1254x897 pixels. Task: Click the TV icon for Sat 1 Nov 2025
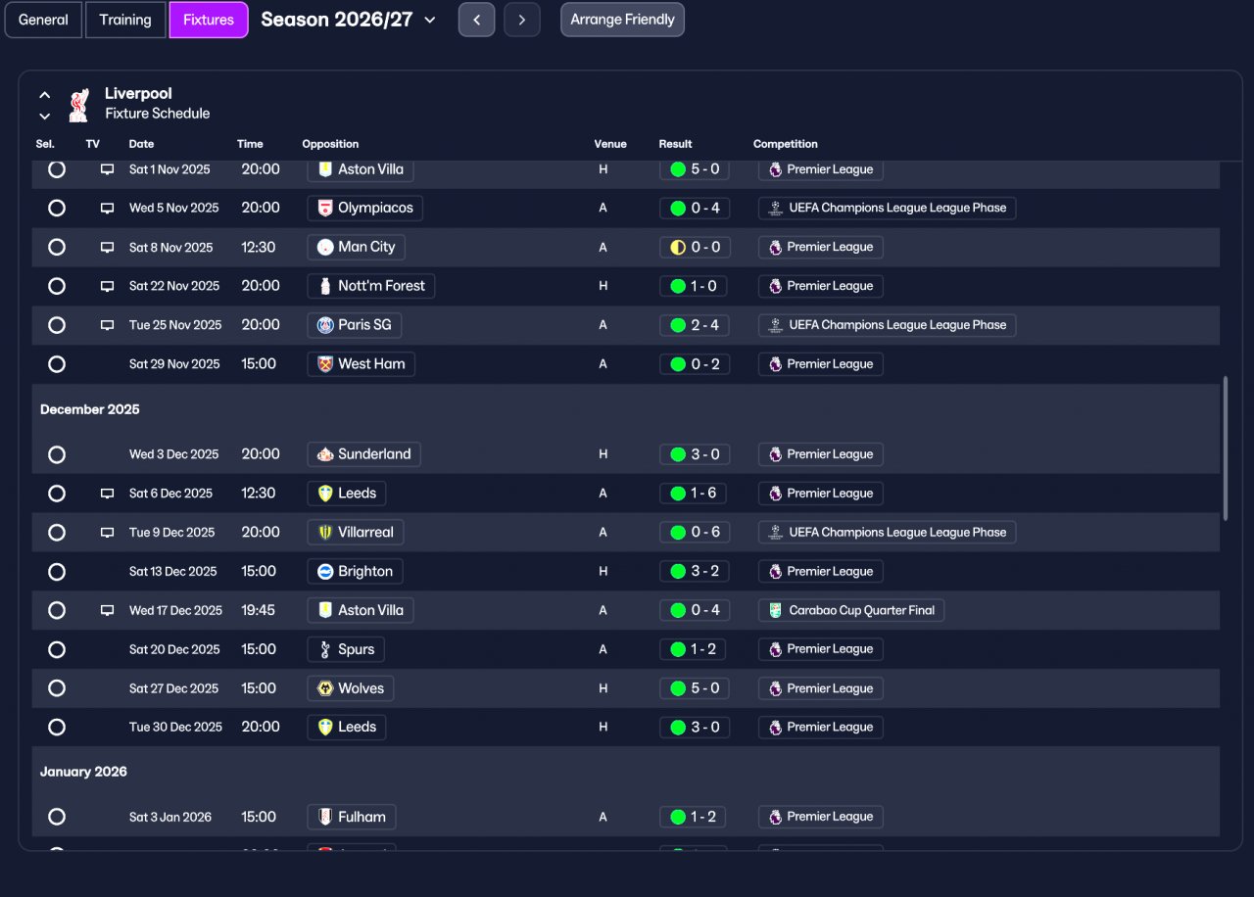coord(107,169)
